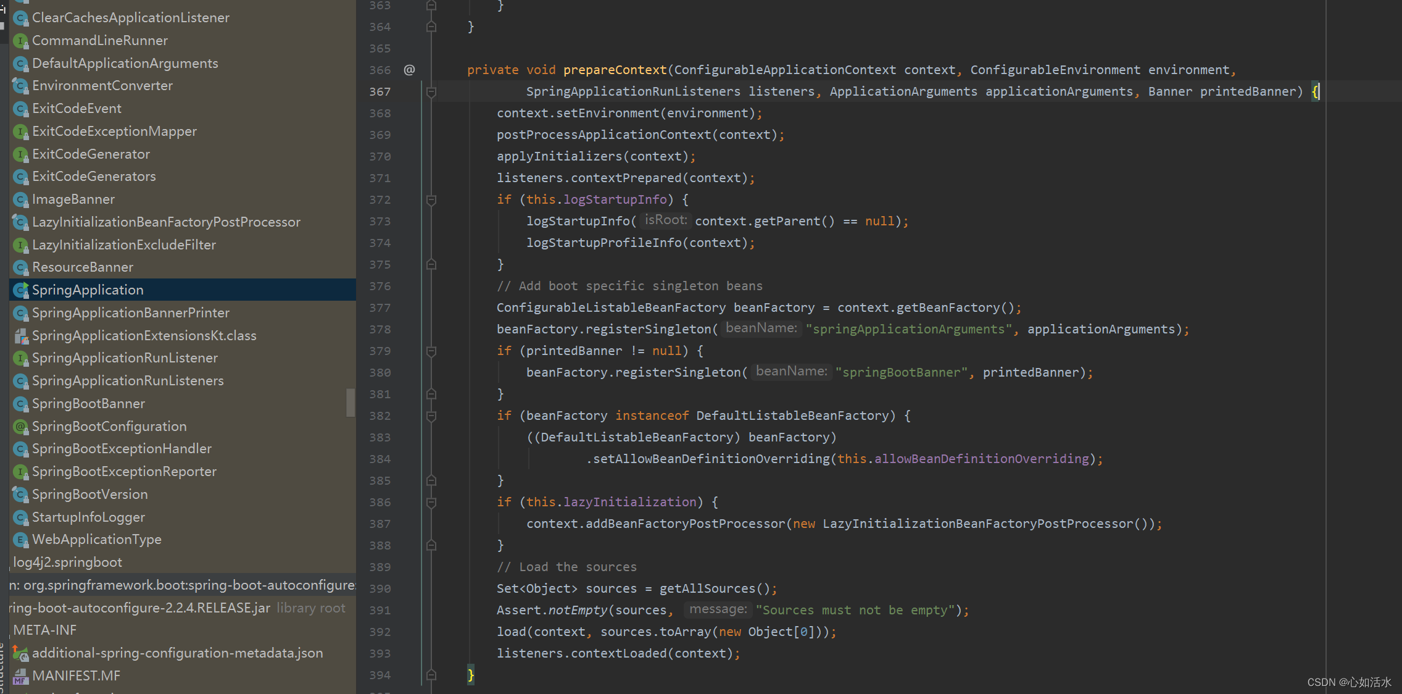Image resolution: width=1402 pixels, height=694 pixels.
Task: Click the WebApplicationType enum icon
Action: click(21, 540)
